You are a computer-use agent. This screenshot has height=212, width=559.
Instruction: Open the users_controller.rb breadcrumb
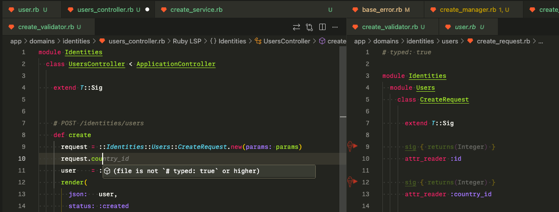point(137,41)
